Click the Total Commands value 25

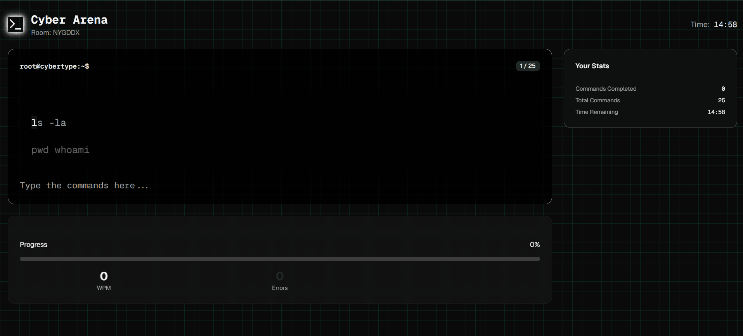721,100
